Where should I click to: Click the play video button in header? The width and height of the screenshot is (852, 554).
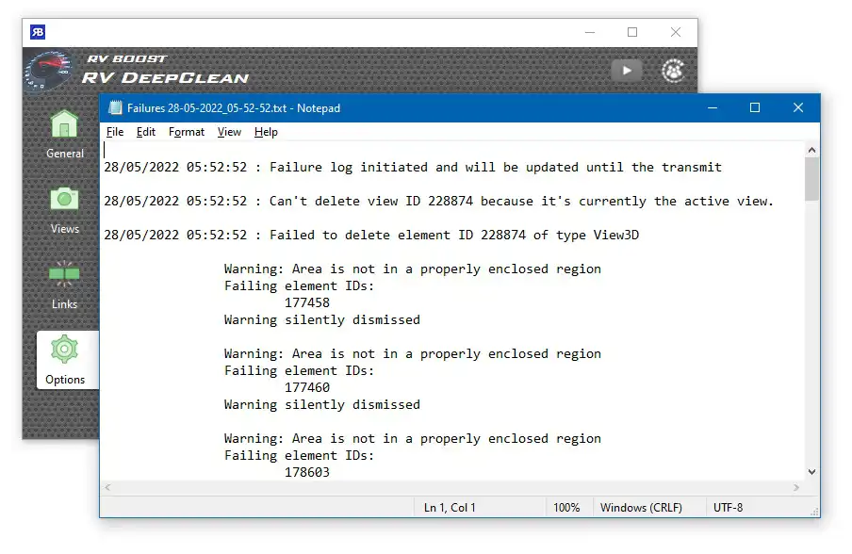627,71
